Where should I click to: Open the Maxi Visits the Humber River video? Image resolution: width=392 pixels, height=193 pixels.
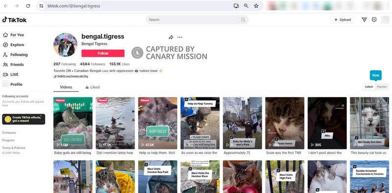[x=200, y=177]
